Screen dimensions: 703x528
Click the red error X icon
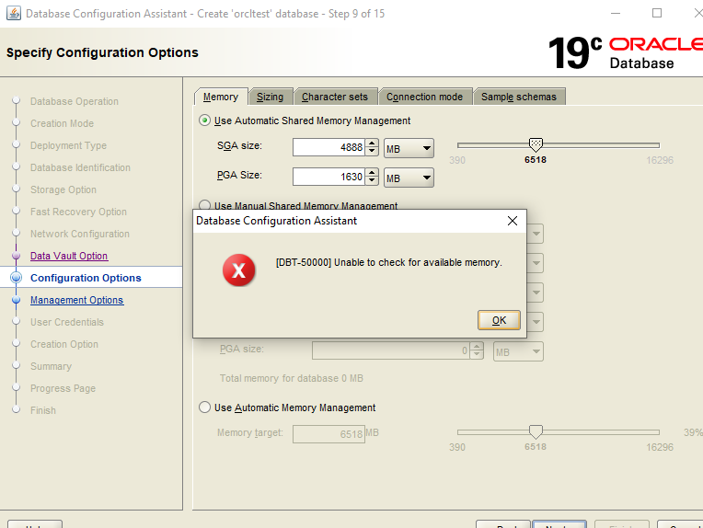pyautogui.click(x=239, y=270)
